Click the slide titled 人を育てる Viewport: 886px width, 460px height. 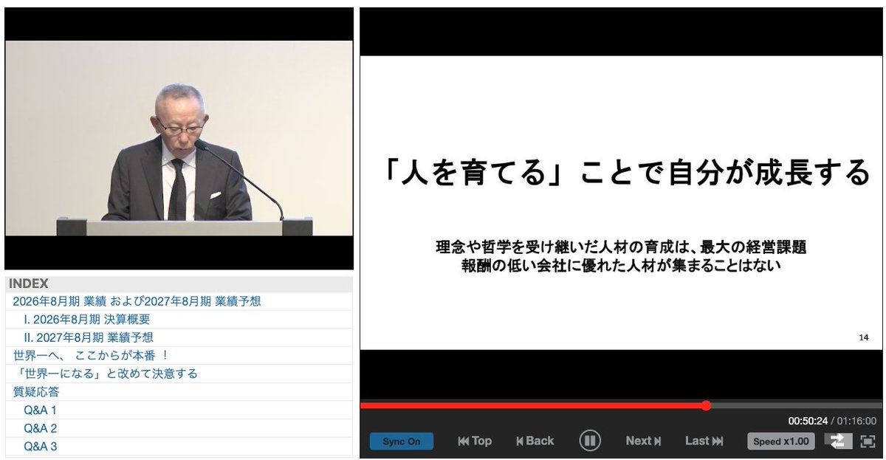pyautogui.click(x=621, y=202)
